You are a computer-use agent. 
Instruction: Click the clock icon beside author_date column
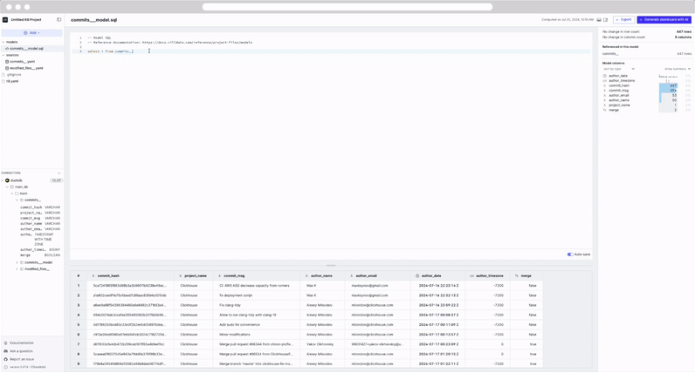point(417,275)
